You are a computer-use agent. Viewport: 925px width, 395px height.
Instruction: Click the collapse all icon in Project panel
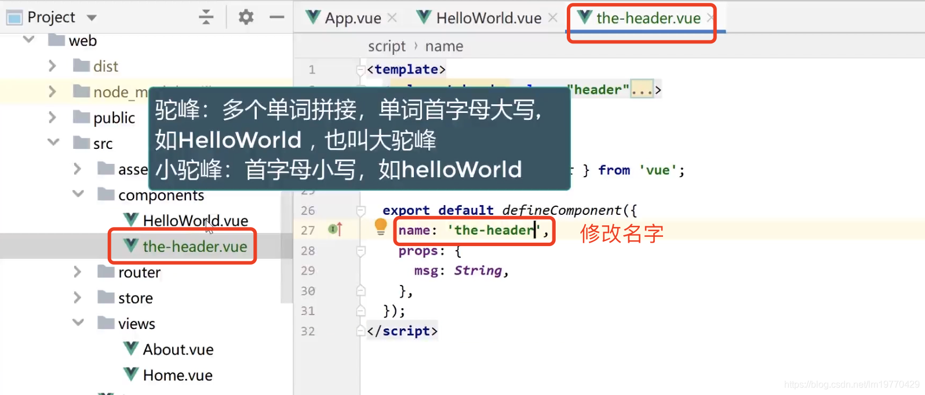pyautogui.click(x=206, y=17)
